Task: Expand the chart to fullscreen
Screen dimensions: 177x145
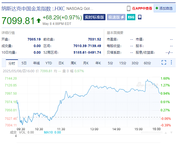Action: coord(164,62)
